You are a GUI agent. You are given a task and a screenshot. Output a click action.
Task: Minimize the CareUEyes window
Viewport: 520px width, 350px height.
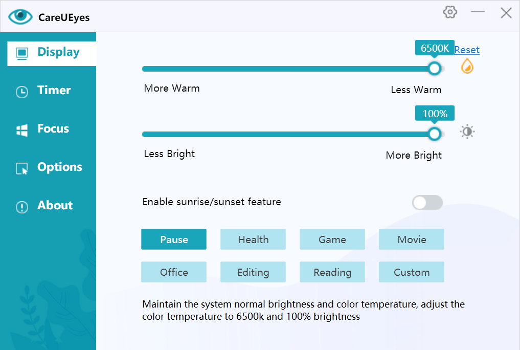pos(478,12)
